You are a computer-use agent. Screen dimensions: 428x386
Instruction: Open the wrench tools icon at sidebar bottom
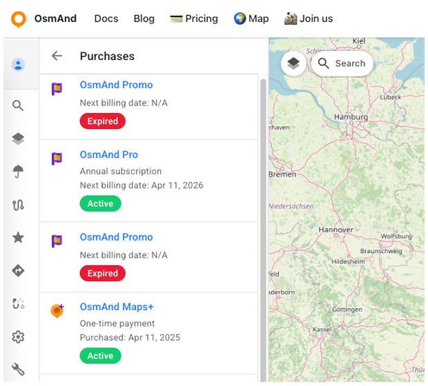(19, 370)
